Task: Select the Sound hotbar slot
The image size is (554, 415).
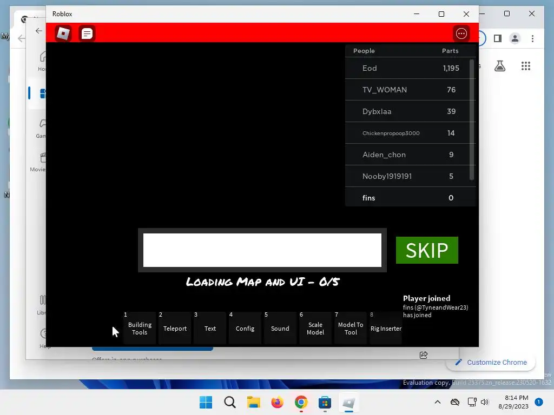Action: click(280, 328)
